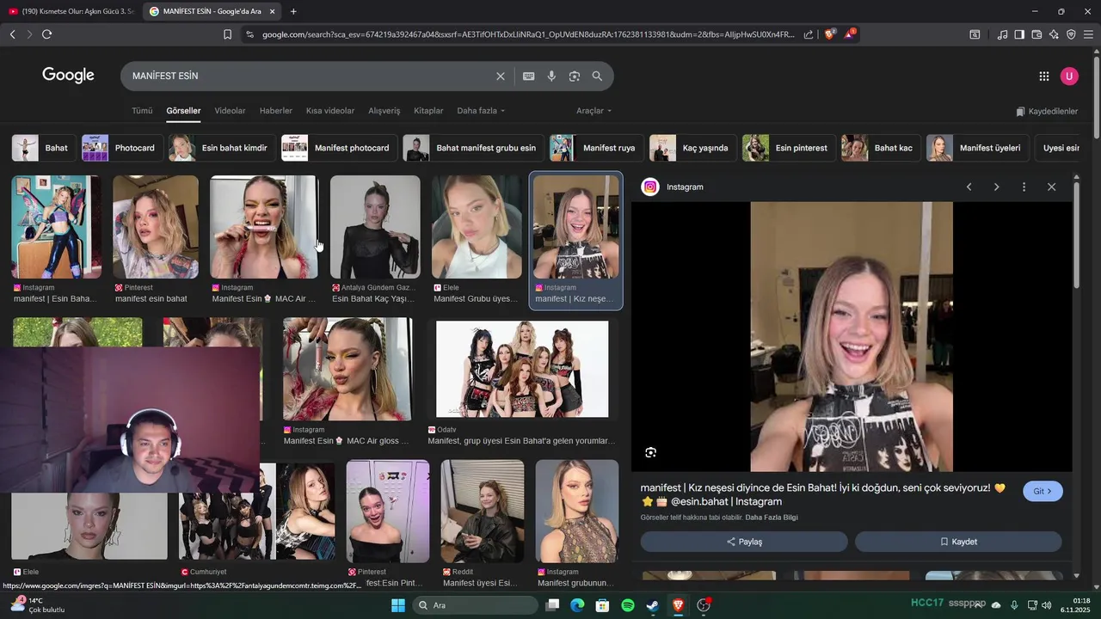
Task: Expand the Daha fazla dropdown
Action: (481, 111)
